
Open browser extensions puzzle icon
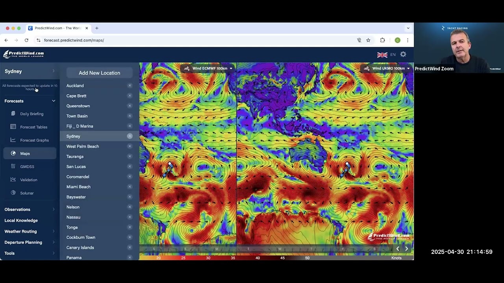[382, 40]
